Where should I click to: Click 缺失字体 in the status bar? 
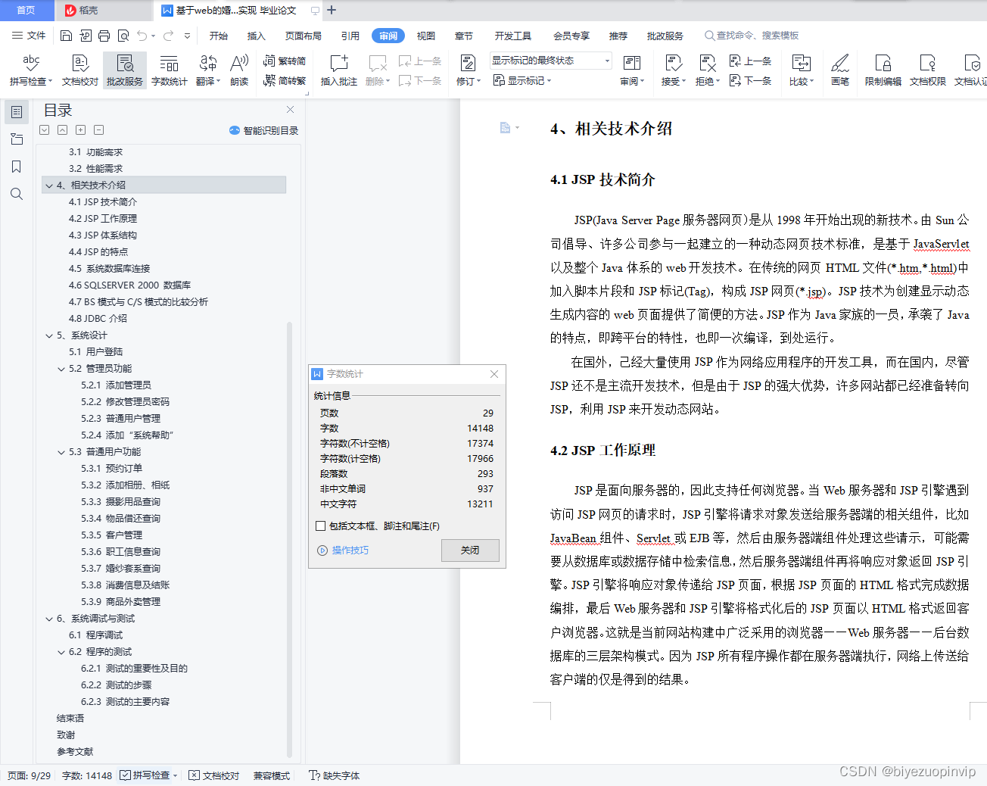335,775
